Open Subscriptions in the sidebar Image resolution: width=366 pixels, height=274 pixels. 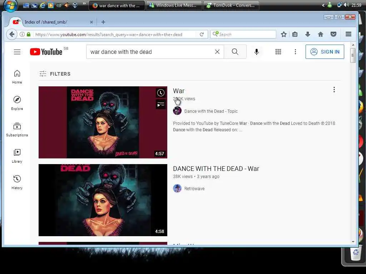point(17,130)
